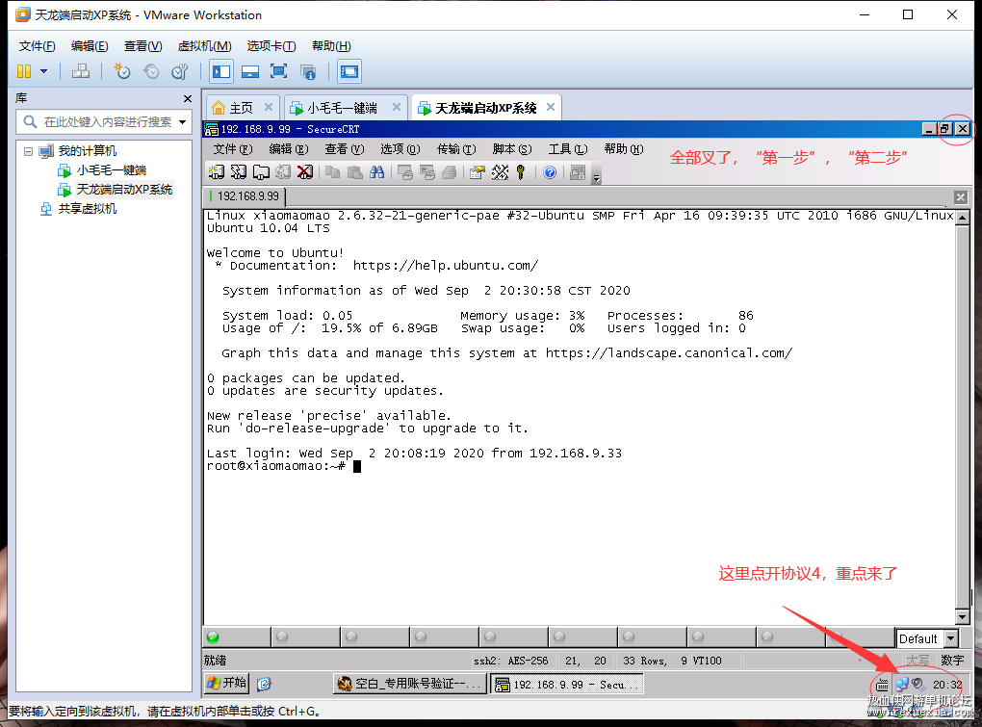The height and width of the screenshot is (727, 982).
Task: Open VMware 文件(F) menu
Action: pyautogui.click(x=37, y=45)
